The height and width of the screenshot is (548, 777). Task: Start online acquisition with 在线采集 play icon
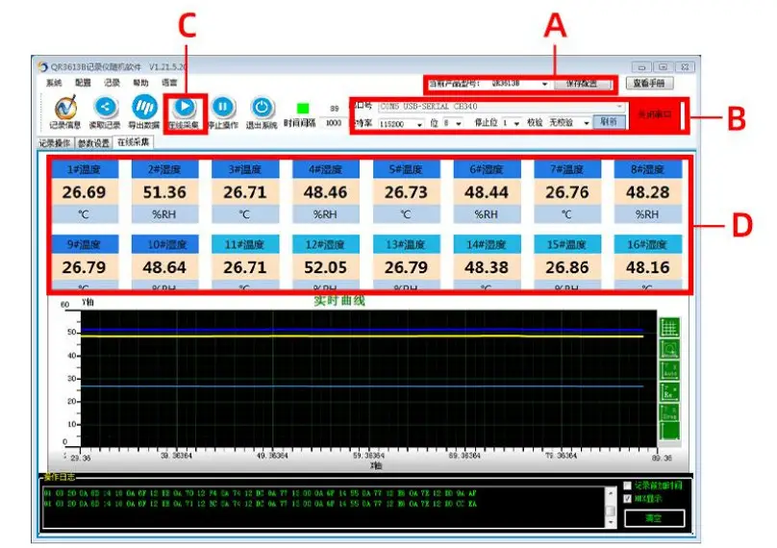point(185,106)
